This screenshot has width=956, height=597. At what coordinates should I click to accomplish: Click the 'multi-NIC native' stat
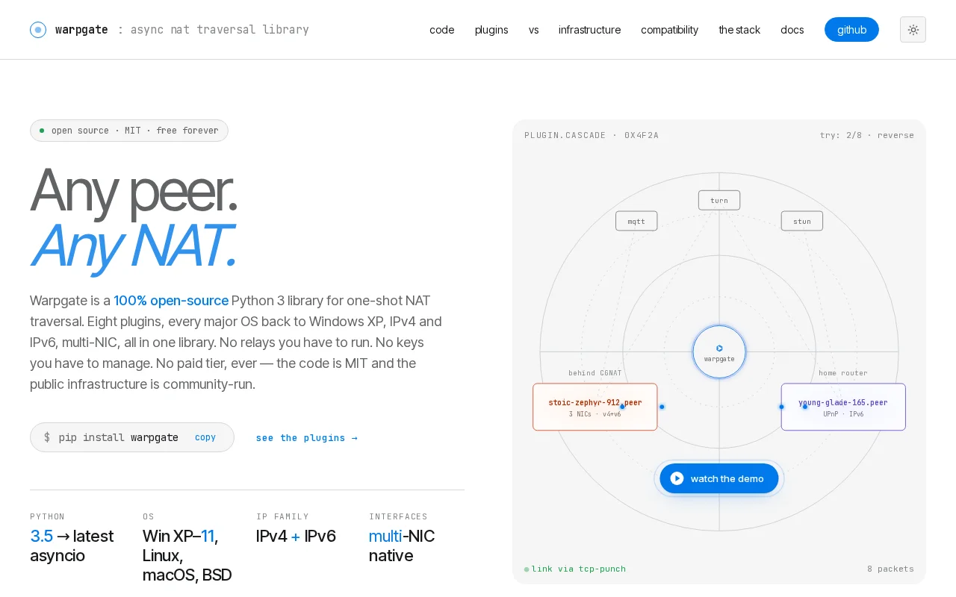[402, 546]
